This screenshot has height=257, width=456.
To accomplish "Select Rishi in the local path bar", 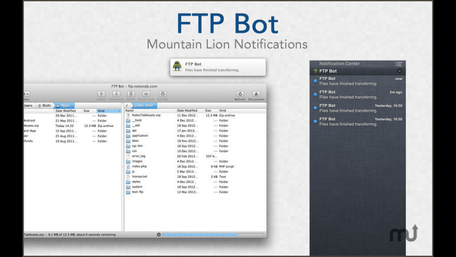I will coord(44,105).
